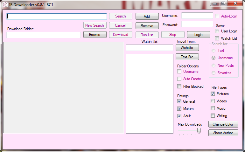
Task: Maximize the IB Downloader window
Action: (x=223, y=3)
